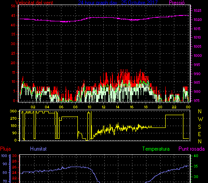Screen dimensions: 208x183
Task: Click the 00 hour label on time axis
Action: pyautogui.click(x=188, y=107)
